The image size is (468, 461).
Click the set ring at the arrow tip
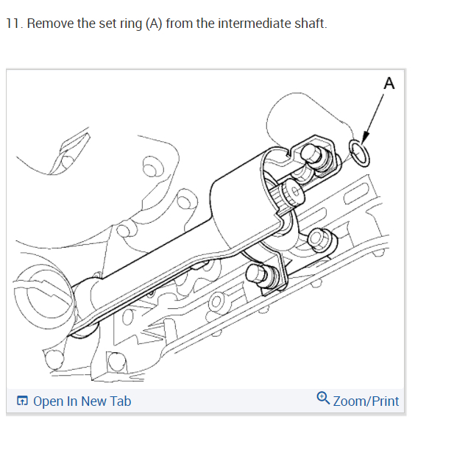pos(359,153)
